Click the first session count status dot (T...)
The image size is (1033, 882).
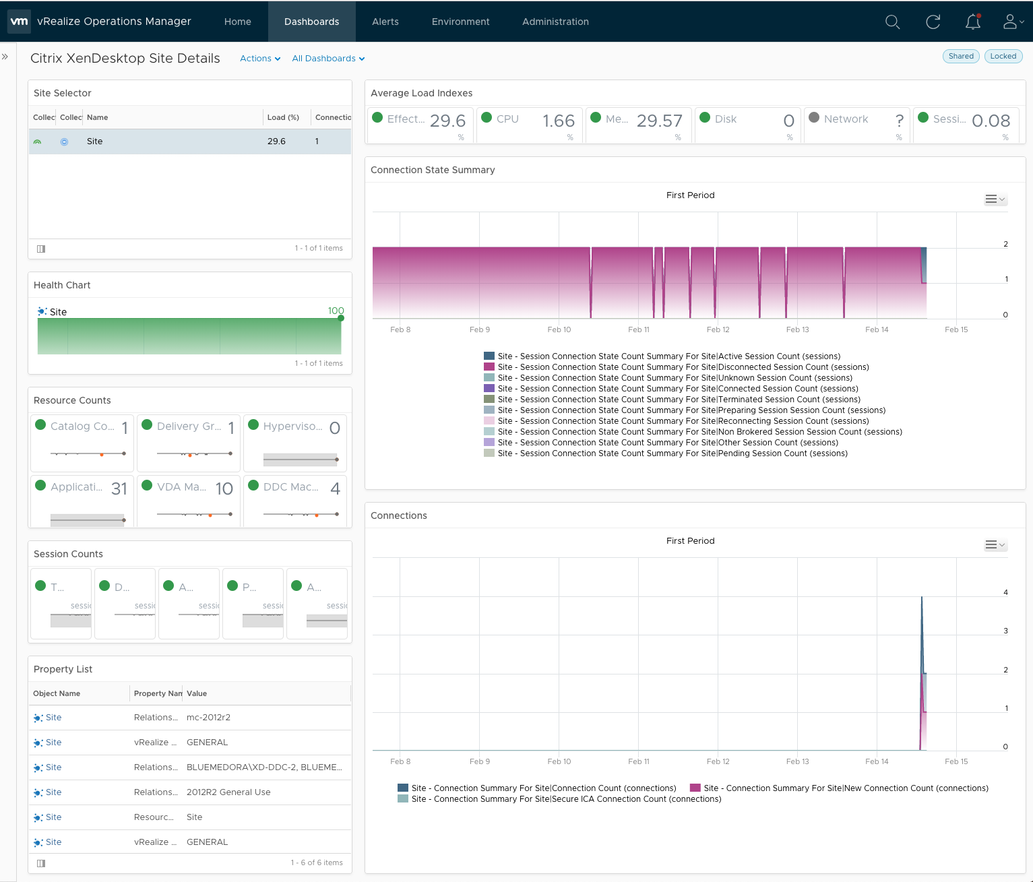pos(40,586)
